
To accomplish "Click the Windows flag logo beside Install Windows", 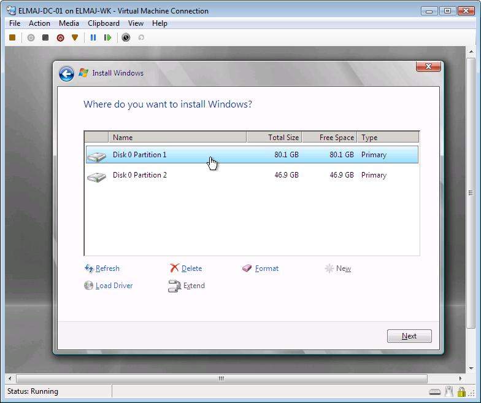I will pos(83,72).
